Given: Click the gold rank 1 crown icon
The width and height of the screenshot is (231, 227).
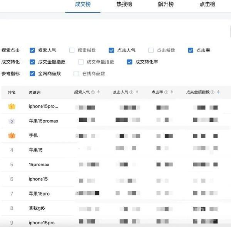Looking at the screenshot, I should [12, 106].
